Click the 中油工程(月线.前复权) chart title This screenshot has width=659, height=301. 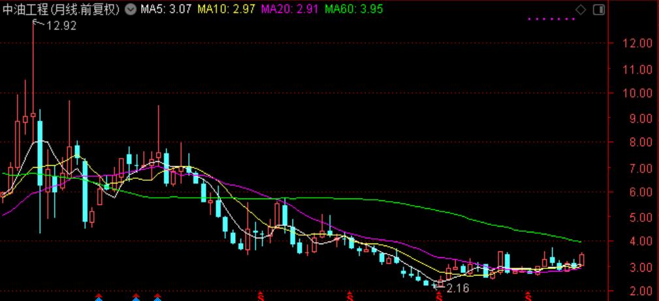click(x=61, y=9)
